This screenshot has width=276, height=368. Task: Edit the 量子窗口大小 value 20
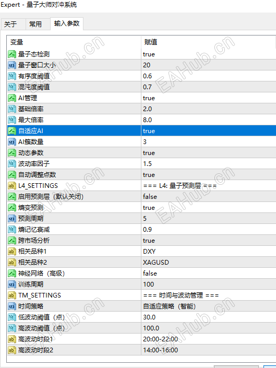click(209, 65)
